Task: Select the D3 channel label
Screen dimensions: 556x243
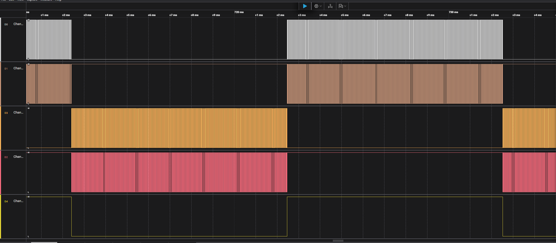Action: pos(18,113)
